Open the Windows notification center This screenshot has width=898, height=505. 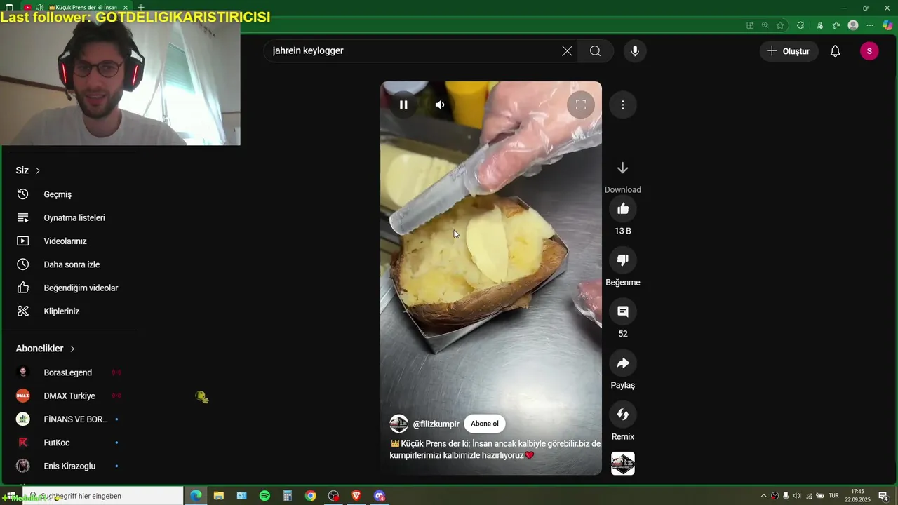pos(883,496)
